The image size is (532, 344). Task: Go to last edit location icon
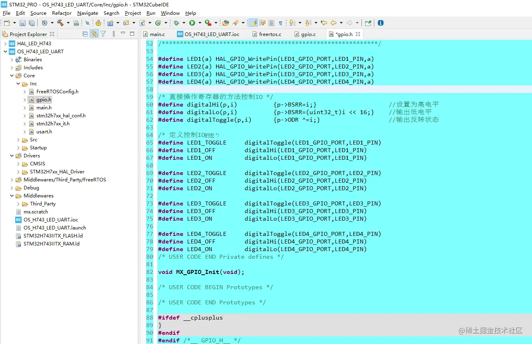pyautogui.click(x=324, y=23)
